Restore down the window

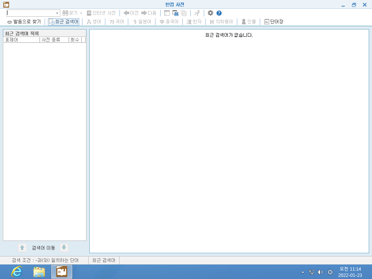354,5
